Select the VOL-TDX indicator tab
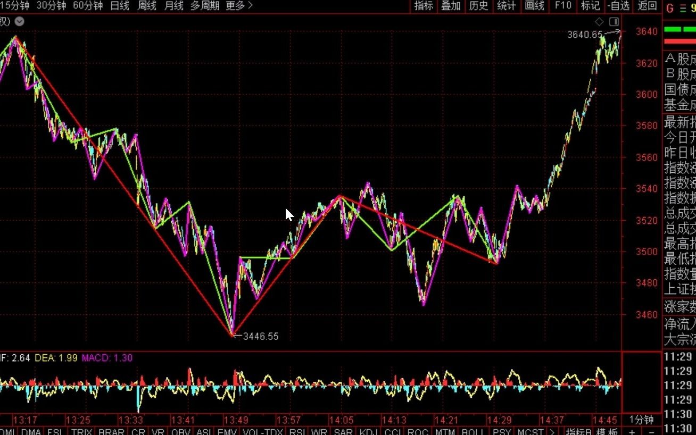 pos(263,431)
